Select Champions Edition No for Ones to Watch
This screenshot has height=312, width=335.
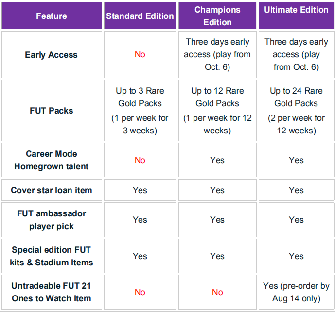(x=217, y=292)
